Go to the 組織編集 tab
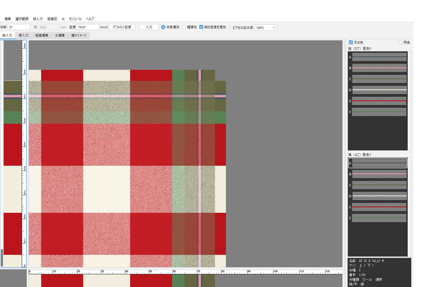Viewport: 425px width, 287px height. (x=42, y=36)
